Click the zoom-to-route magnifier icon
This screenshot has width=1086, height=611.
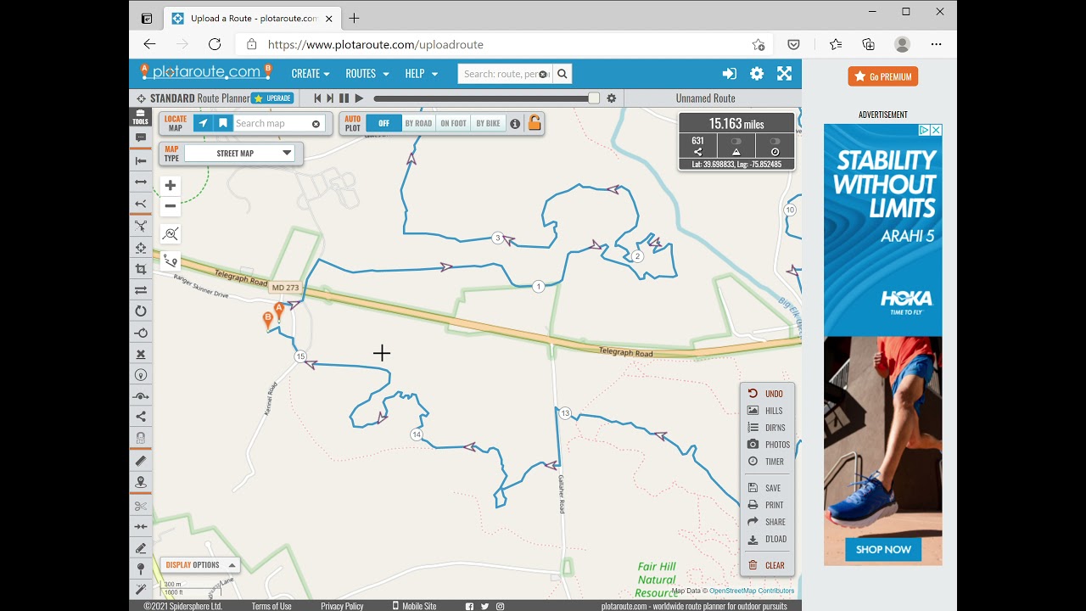(x=171, y=234)
